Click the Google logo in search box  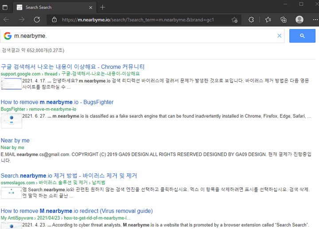pyautogui.click(x=8, y=36)
